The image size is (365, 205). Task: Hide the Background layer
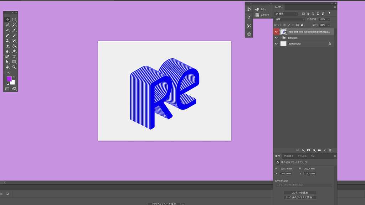click(x=276, y=44)
